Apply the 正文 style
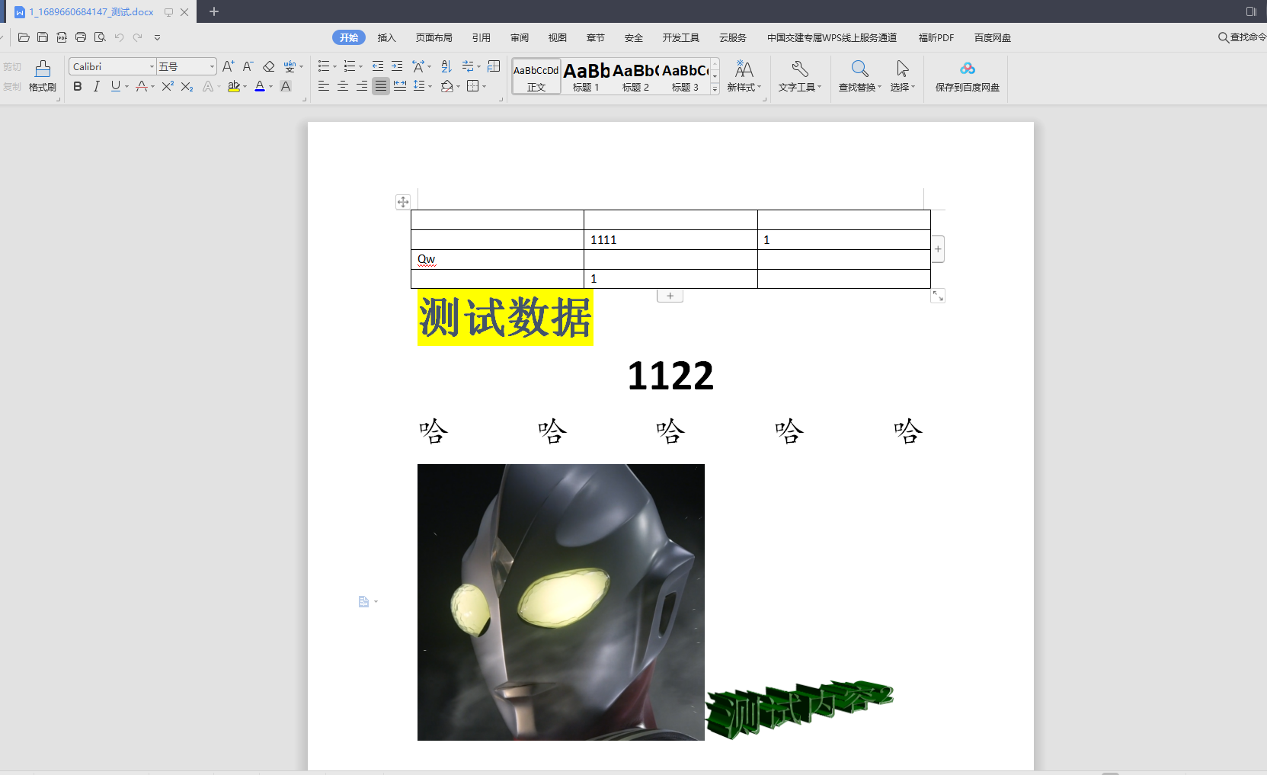 click(x=536, y=76)
